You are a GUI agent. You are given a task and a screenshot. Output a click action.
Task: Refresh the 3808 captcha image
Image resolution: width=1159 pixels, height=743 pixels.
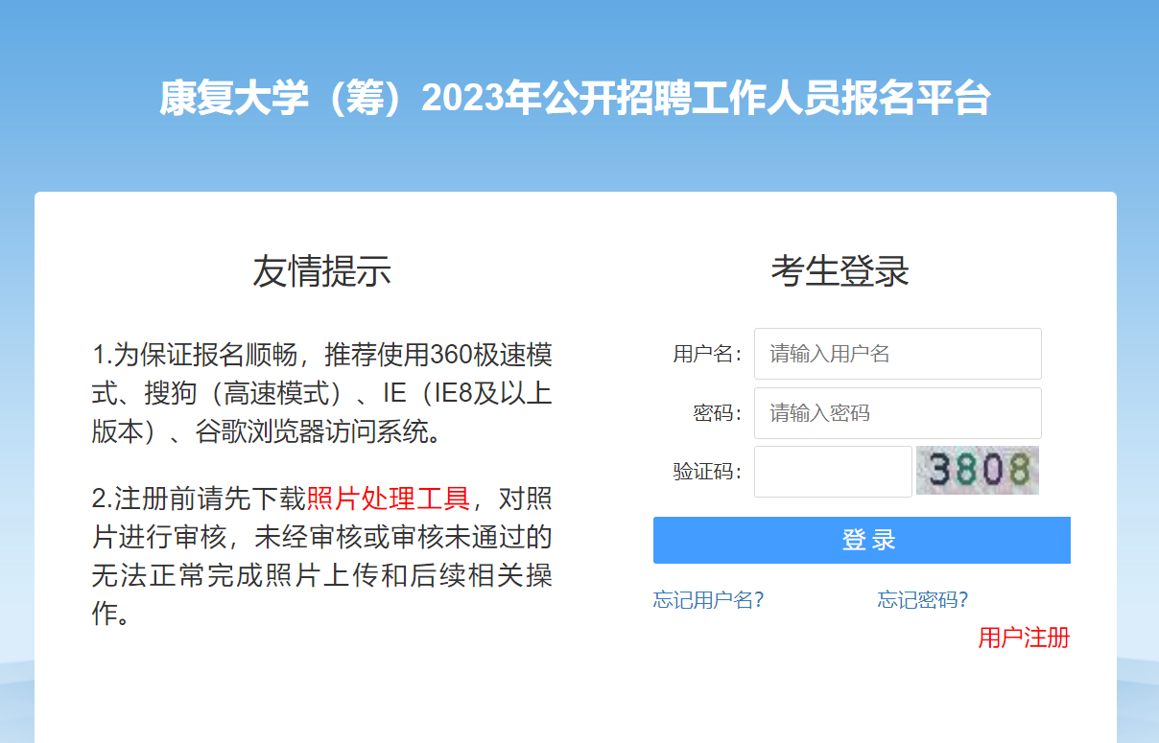(977, 470)
